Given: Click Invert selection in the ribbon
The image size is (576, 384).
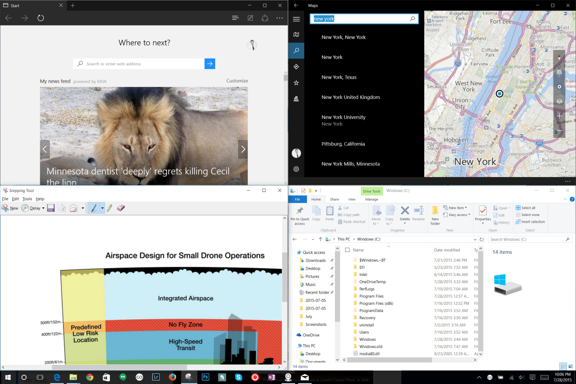Looking at the screenshot, I should tap(529, 222).
